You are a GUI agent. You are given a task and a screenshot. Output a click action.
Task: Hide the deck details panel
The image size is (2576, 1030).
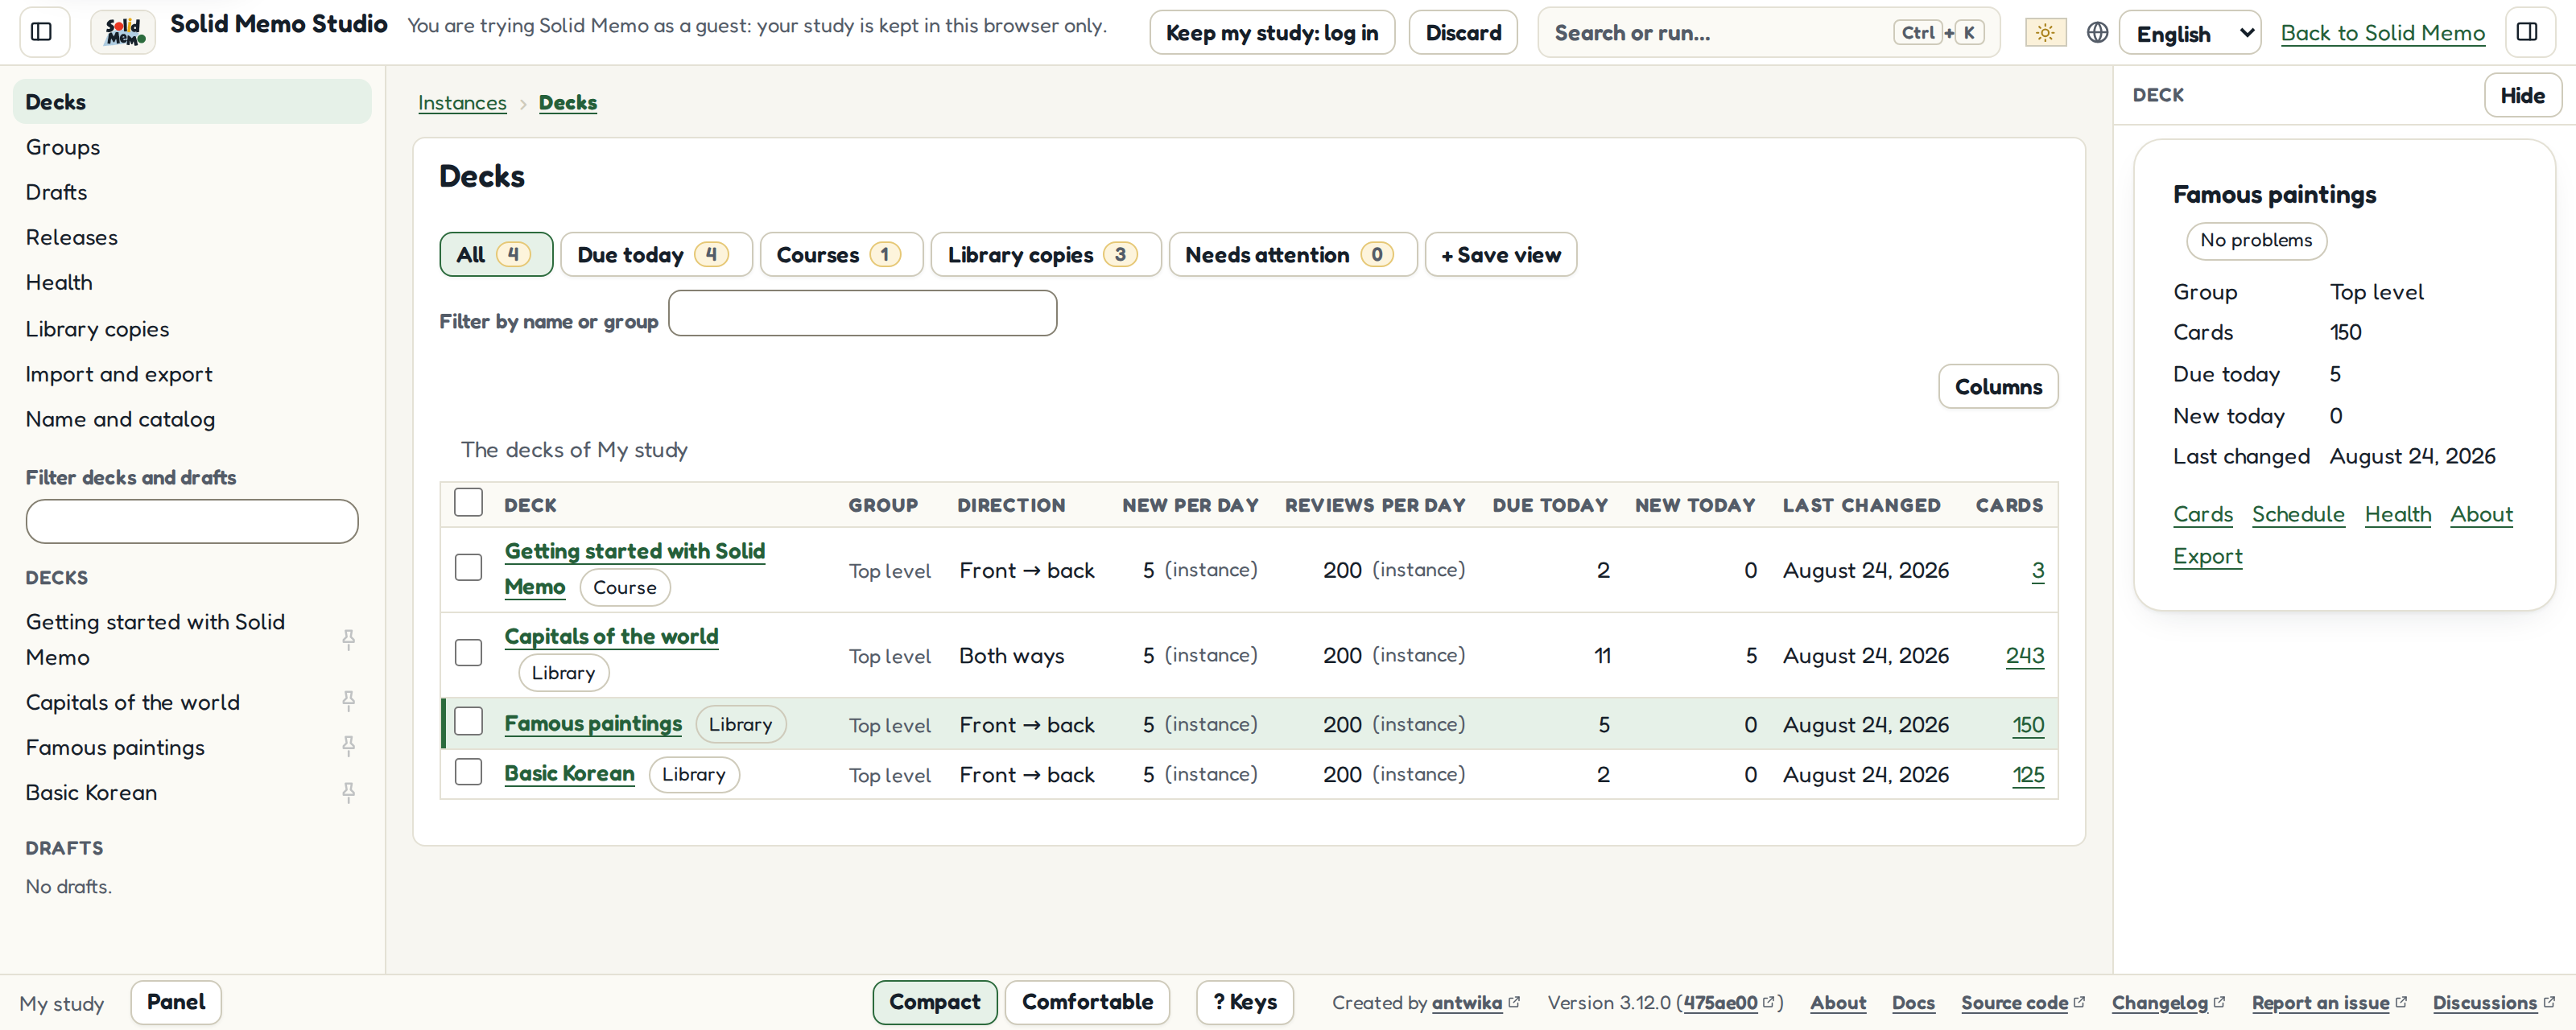point(2522,95)
